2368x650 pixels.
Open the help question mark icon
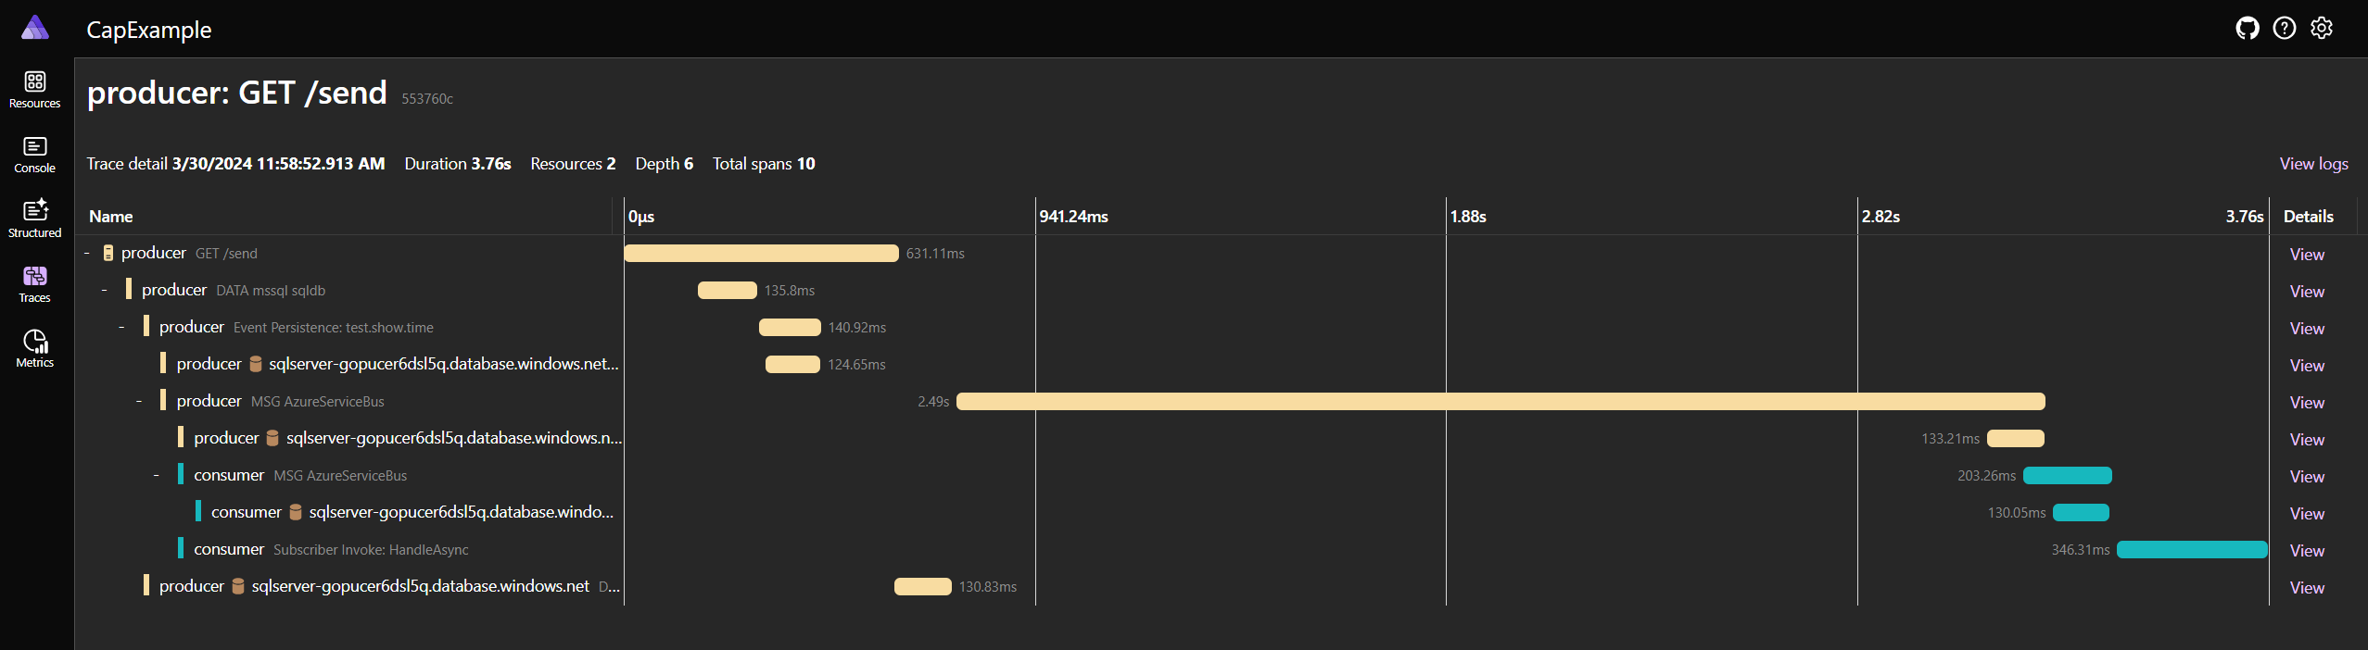click(x=2284, y=29)
